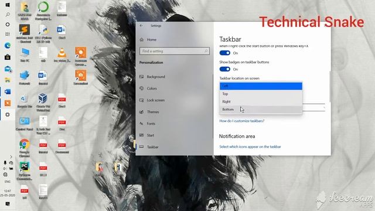
Task: Select Taskbar in Personalization sidebar
Action: (149, 147)
